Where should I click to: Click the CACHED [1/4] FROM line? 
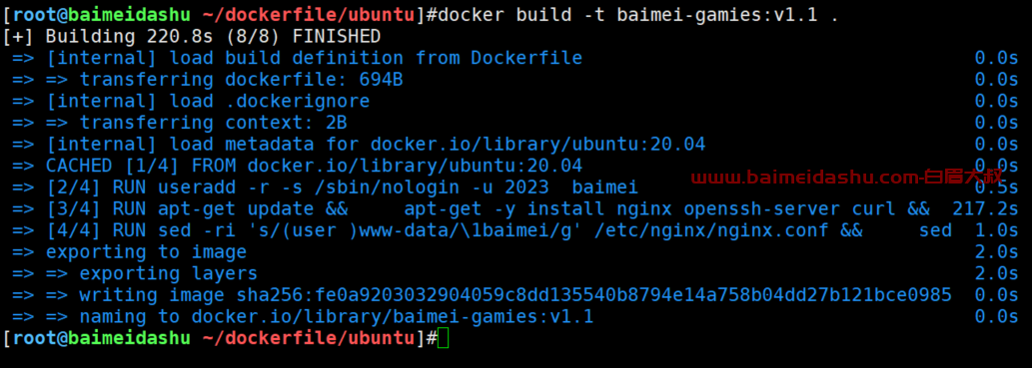(x=297, y=166)
